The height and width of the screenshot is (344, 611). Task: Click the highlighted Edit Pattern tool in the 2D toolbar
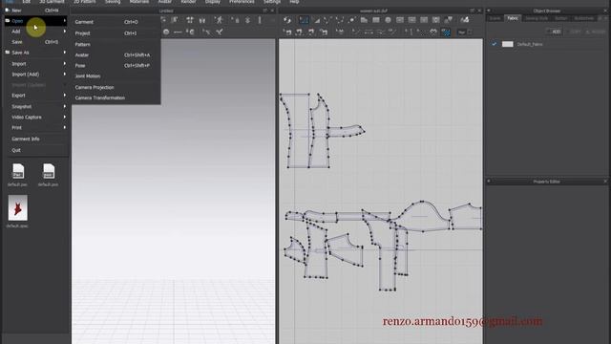pyautogui.click(x=305, y=20)
